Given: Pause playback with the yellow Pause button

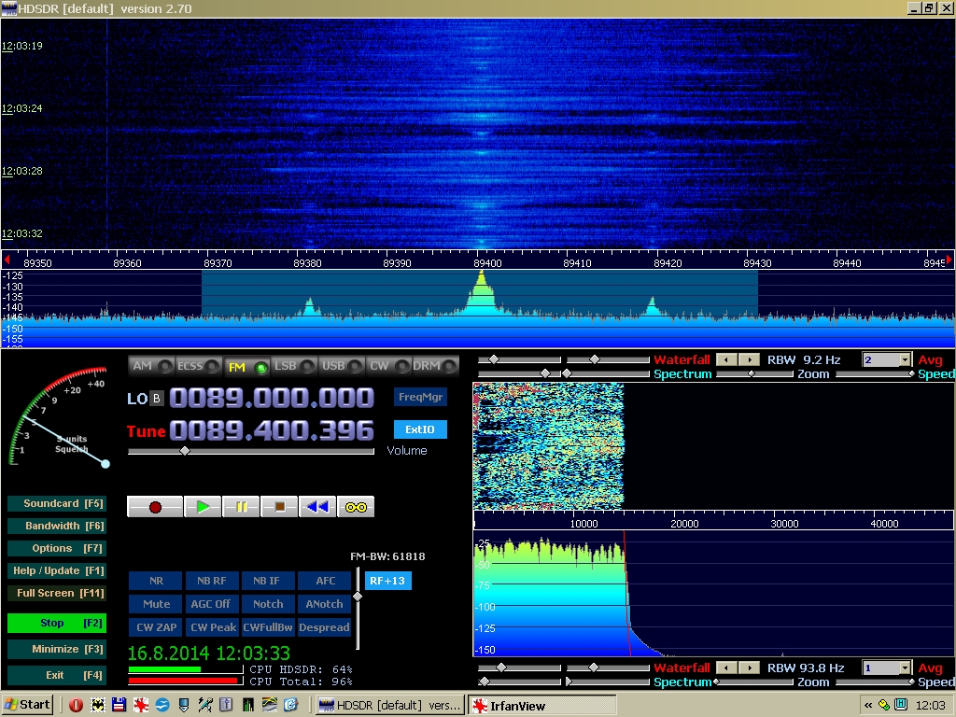Looking at the screenshot, I should click(241, 507).
